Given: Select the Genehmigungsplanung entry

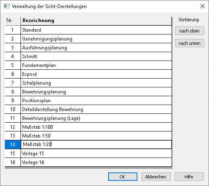Looking at the screenshot, I should point(96,39).
